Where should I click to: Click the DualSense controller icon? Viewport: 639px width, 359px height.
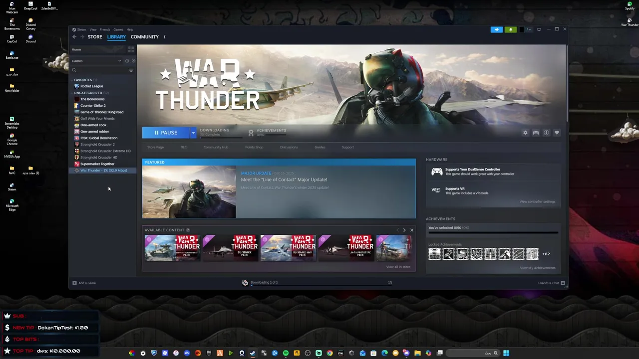[437, 172]
